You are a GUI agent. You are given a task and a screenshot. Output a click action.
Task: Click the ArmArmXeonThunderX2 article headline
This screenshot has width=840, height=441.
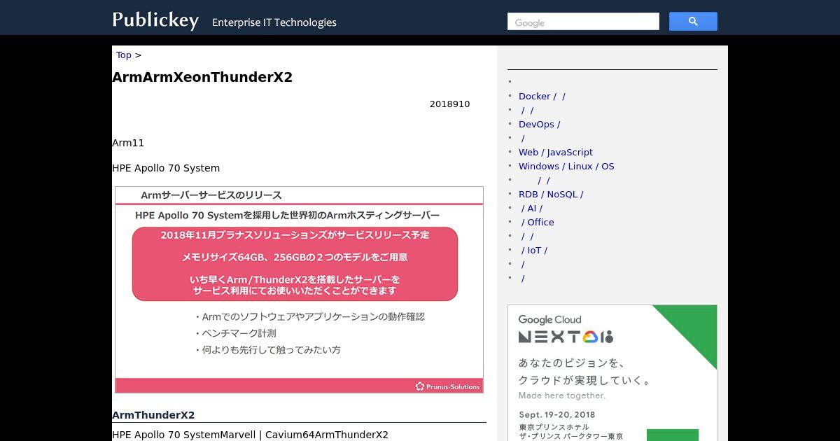(x=202, y=77)
